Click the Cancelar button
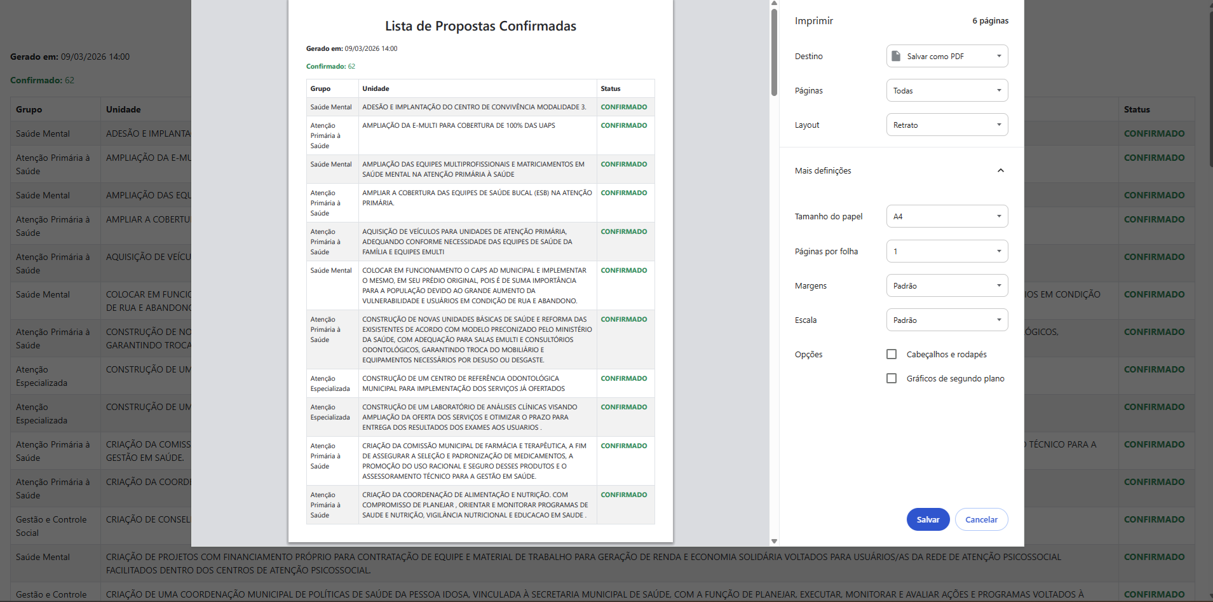Image resolution: width=1213 pixels, height=602 pixels. pyautogui.click(x=981, y=519)
